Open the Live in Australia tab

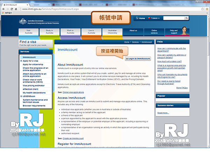pyautogui.click(x=91, y=32)
